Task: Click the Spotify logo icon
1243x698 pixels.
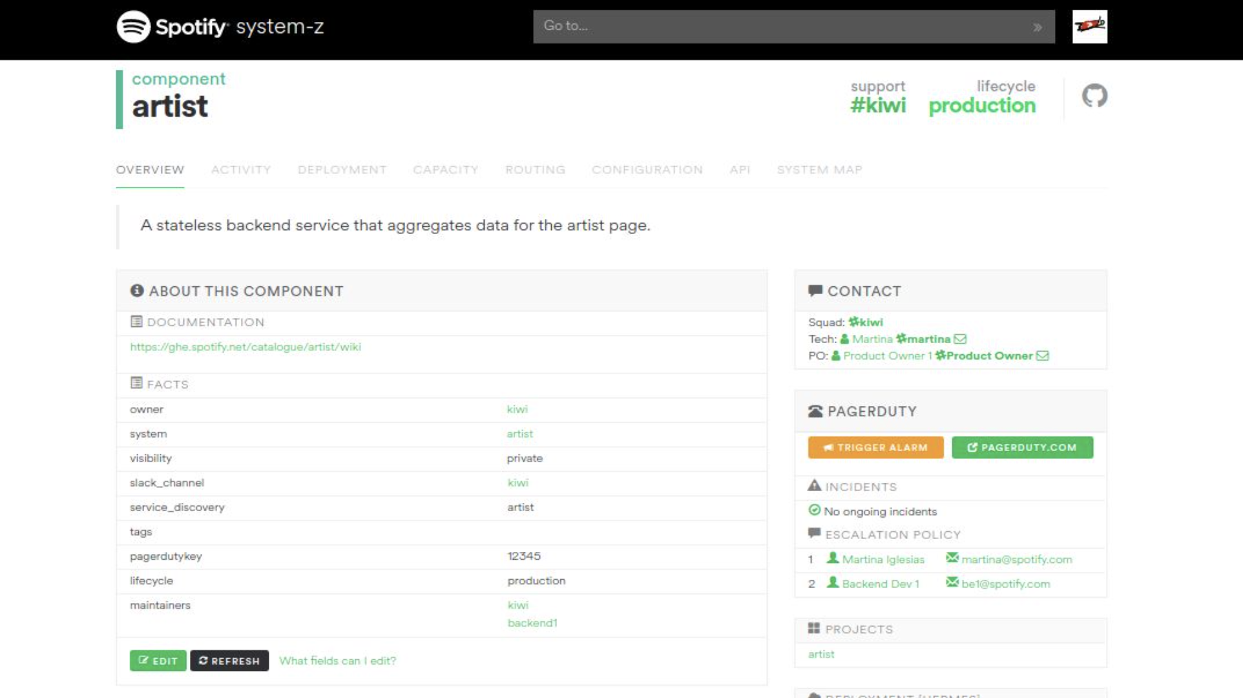Action: pyautogui.click(x=133, y=26)
